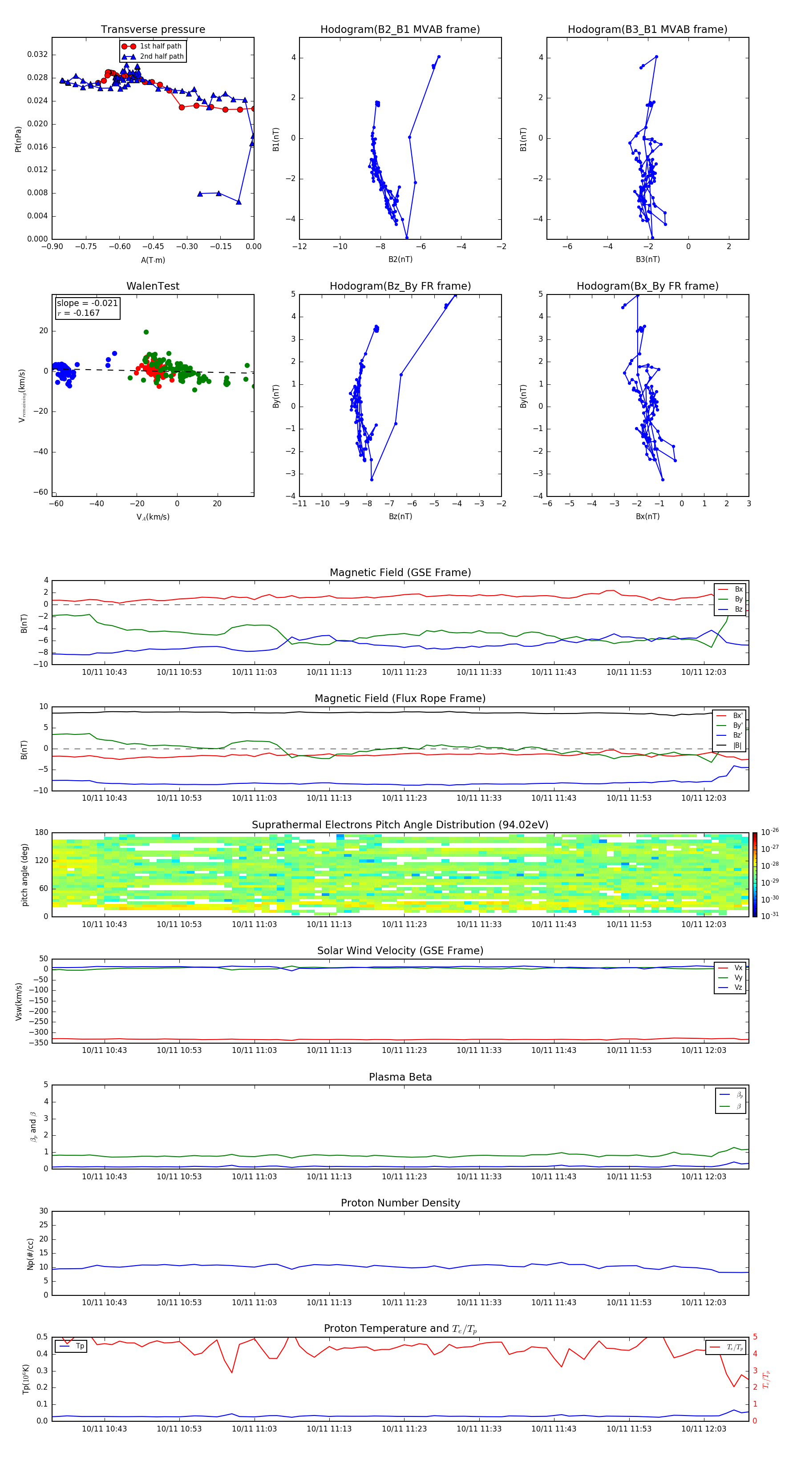This screenshot has height=1468, width=801.
Task: Click the 'Magnetic Field (GSE Frame)' title
Action: 400,573
